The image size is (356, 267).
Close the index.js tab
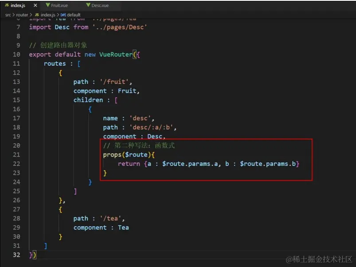coord(35,5)
